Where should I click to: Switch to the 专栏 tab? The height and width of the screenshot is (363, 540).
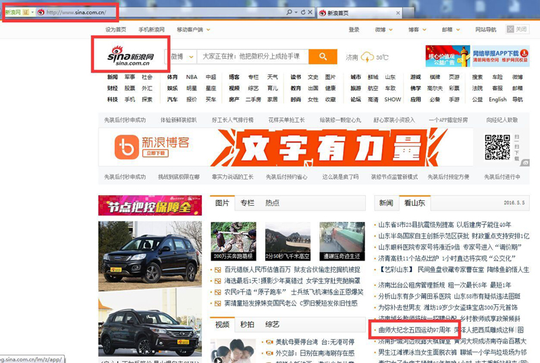pyautogui.click(x=247, y=202)
